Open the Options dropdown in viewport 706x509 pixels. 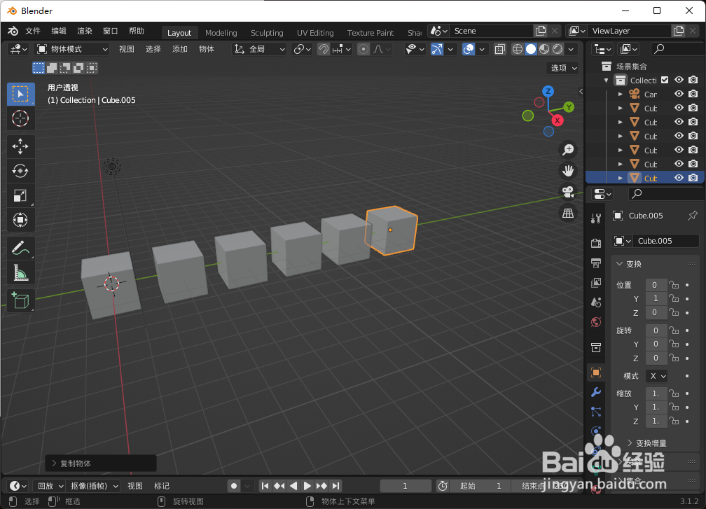tap(563, 68)
